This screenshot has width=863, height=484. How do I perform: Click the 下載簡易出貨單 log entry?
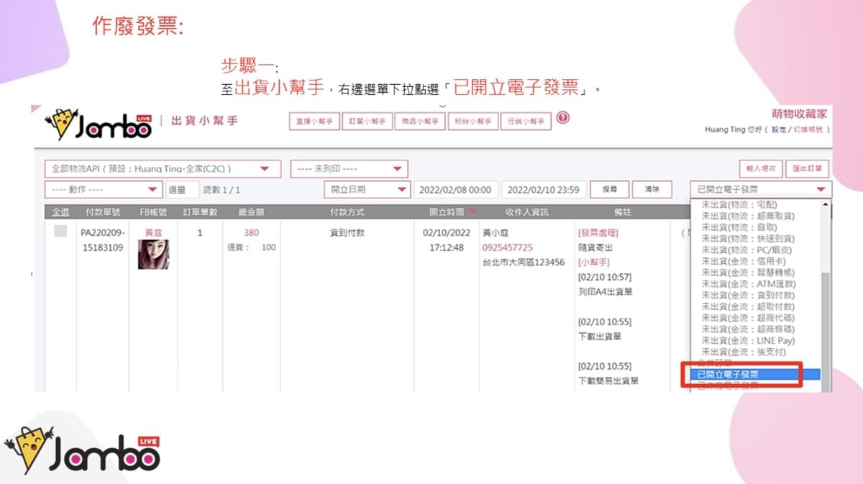point(608,380)
